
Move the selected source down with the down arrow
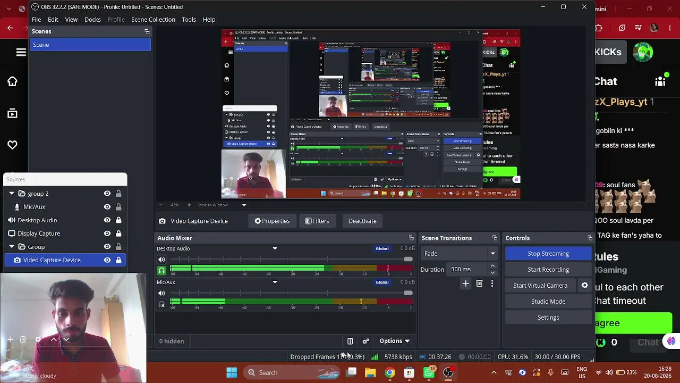tap(66, 339)
